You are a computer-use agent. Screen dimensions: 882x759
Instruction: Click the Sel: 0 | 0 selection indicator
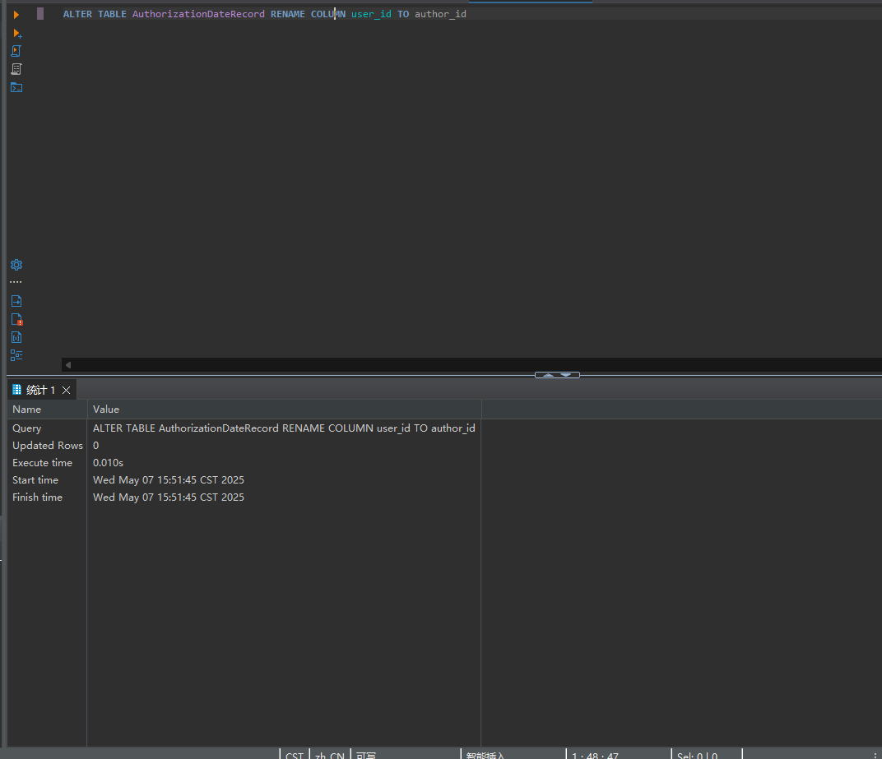click(698, 755)
